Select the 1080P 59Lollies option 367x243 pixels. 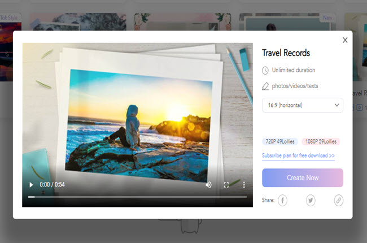(x=321, y=141)
